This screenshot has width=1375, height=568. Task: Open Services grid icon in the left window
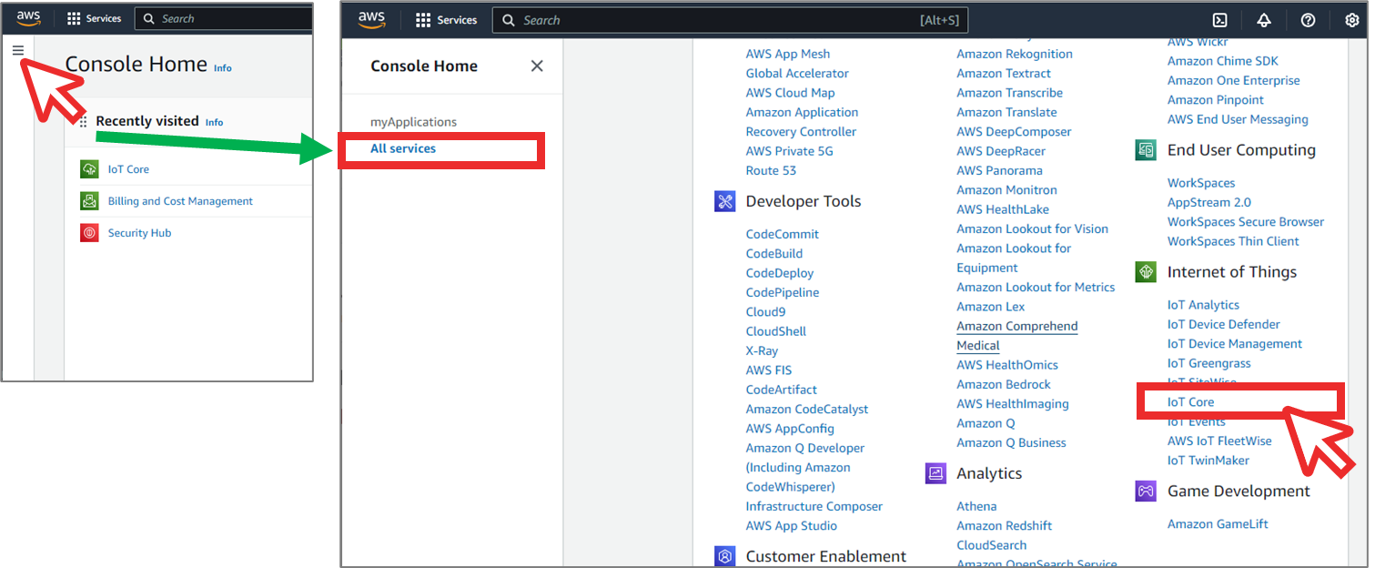pyautogui.click(x=74, y=18)
